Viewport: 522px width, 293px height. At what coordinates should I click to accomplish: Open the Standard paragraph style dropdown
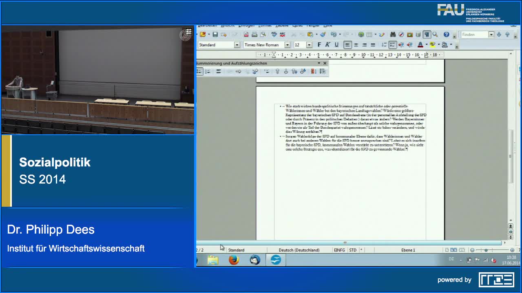coord(237,44)
